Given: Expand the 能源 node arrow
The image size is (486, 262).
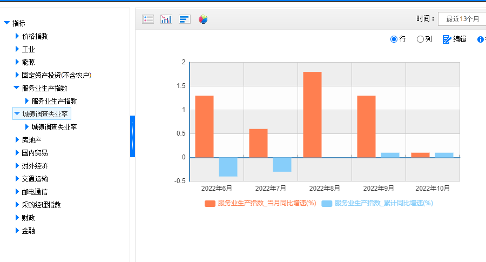Looking at the screenshot, I should point(17,62).
